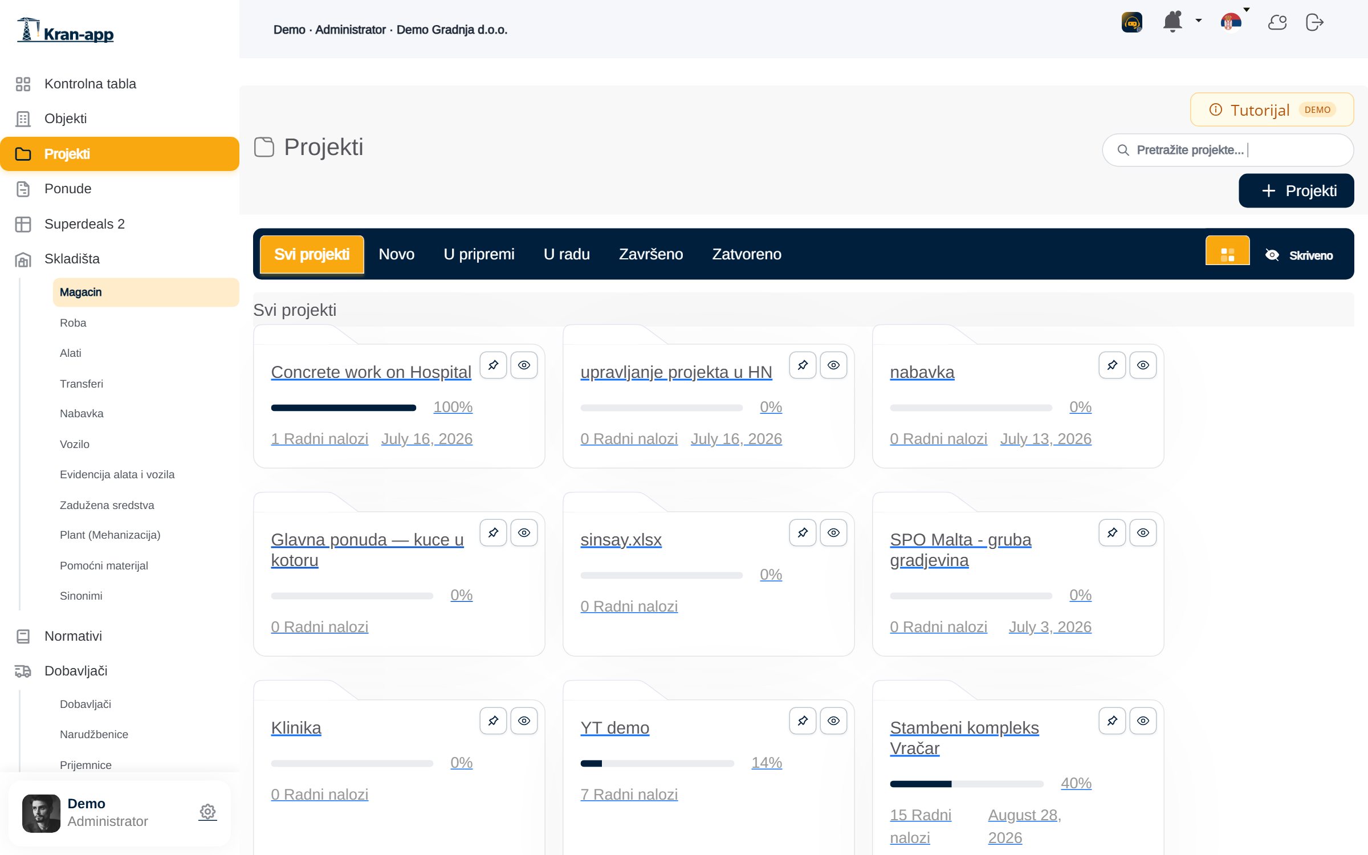Open Narudžbenice submenu item
The height and width of the screenshot is (855, 1368).
[x=146, y=734]
